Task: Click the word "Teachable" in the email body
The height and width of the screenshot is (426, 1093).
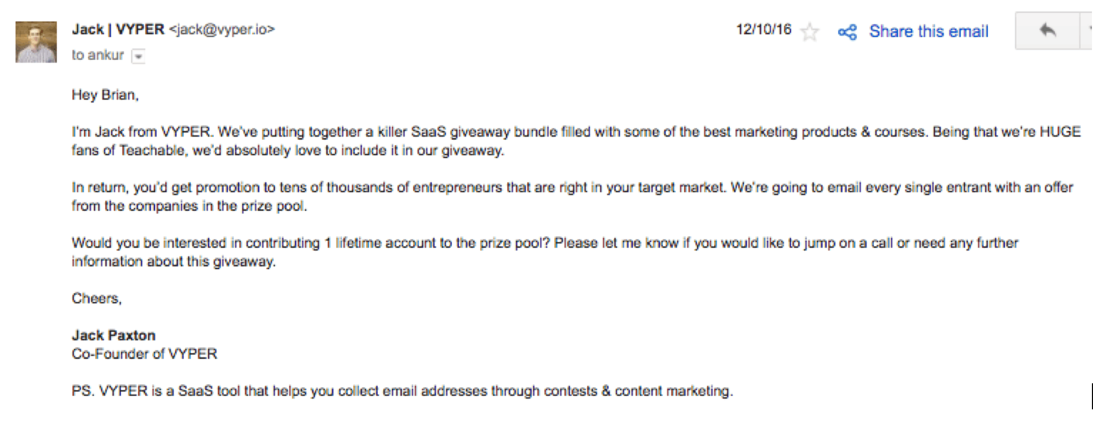Action: [153, 151]
